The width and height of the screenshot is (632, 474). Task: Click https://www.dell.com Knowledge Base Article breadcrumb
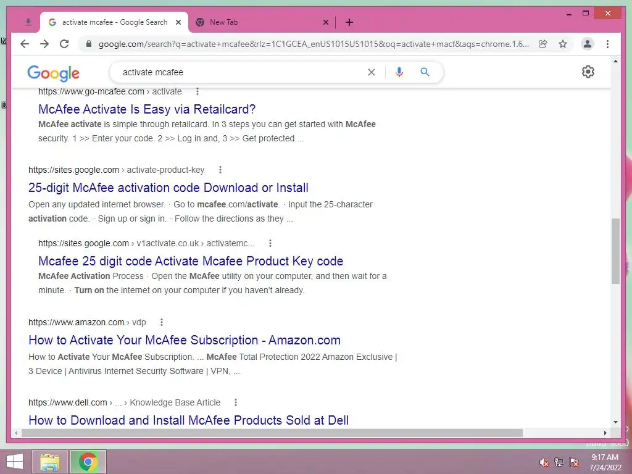coord(124,402)
